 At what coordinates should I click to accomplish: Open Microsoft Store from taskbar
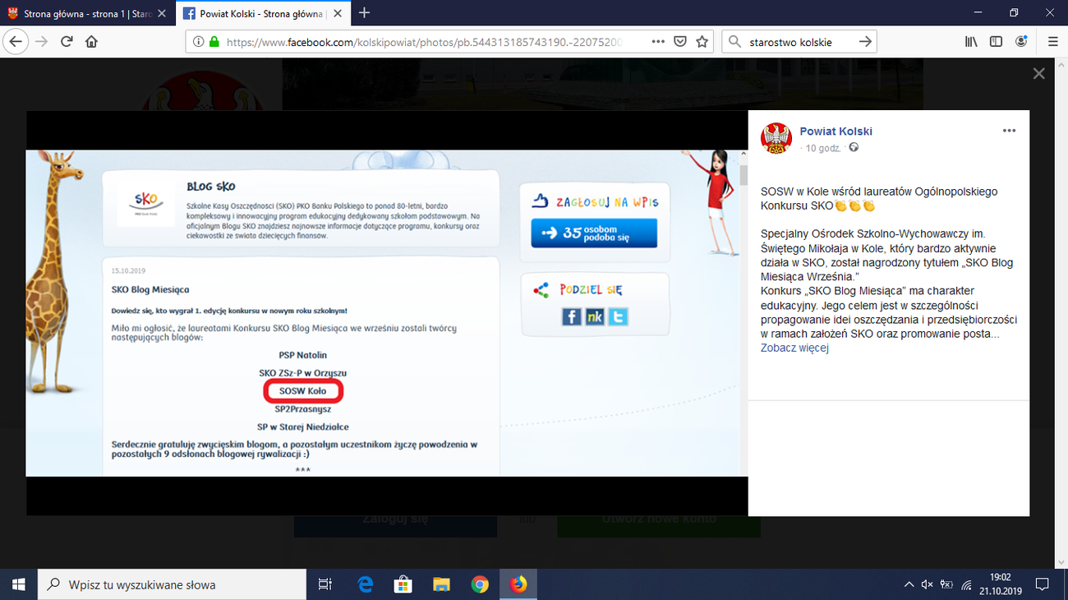(403, 584)
